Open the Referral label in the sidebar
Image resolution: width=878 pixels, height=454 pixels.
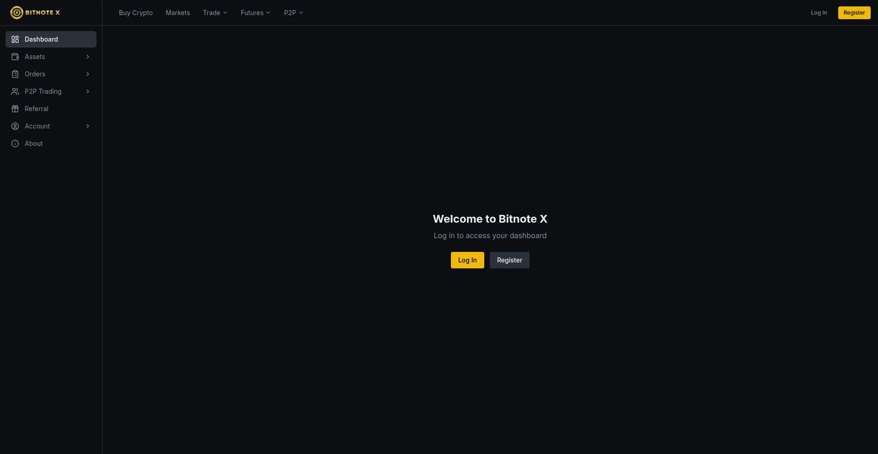(x=37, y=109)
